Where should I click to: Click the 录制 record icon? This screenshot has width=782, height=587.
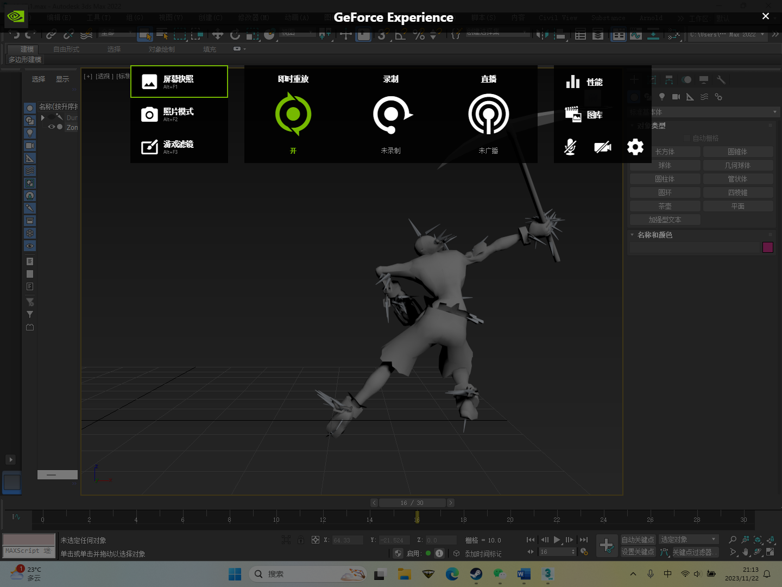click(x=392, y=114)
